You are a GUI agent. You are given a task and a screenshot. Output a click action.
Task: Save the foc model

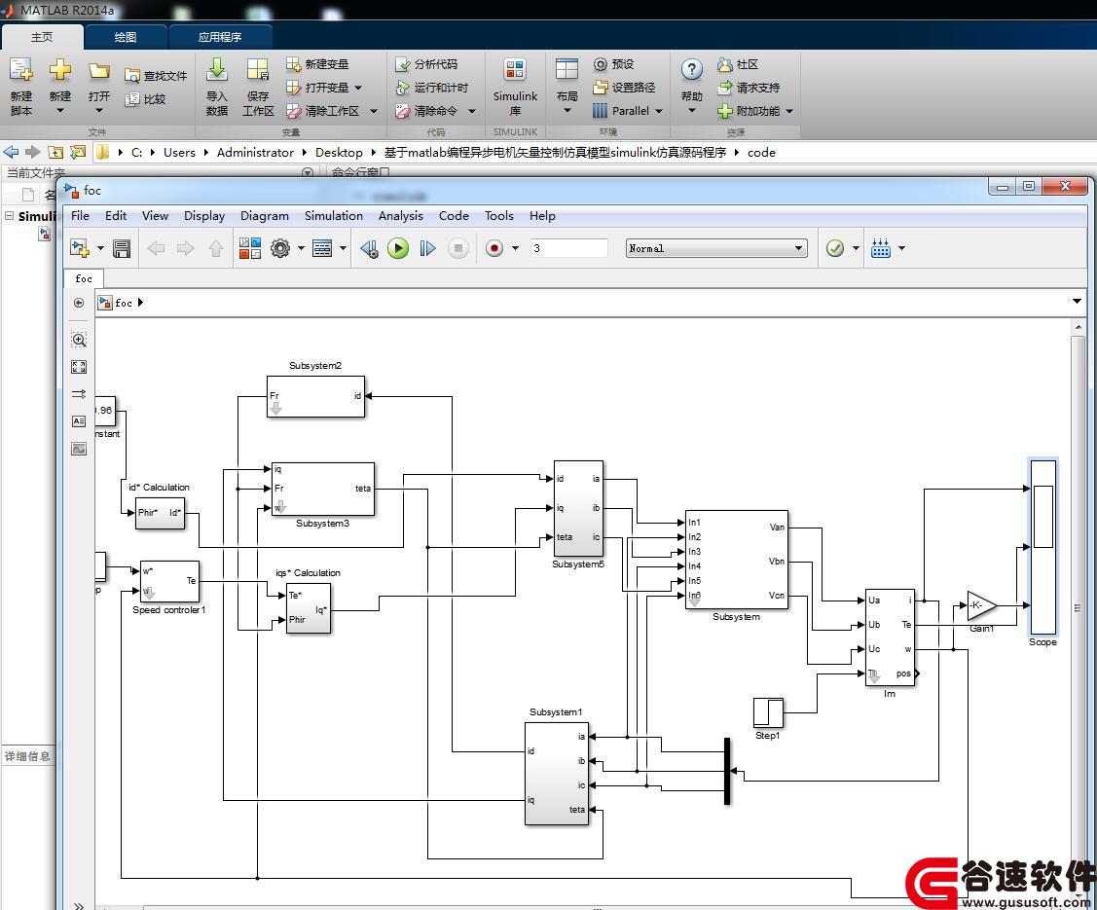pos(122,248)
